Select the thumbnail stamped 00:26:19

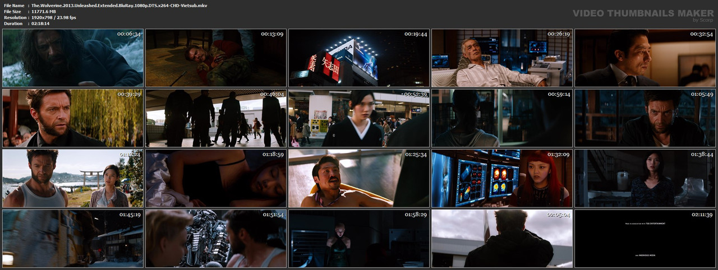[502, 58]
